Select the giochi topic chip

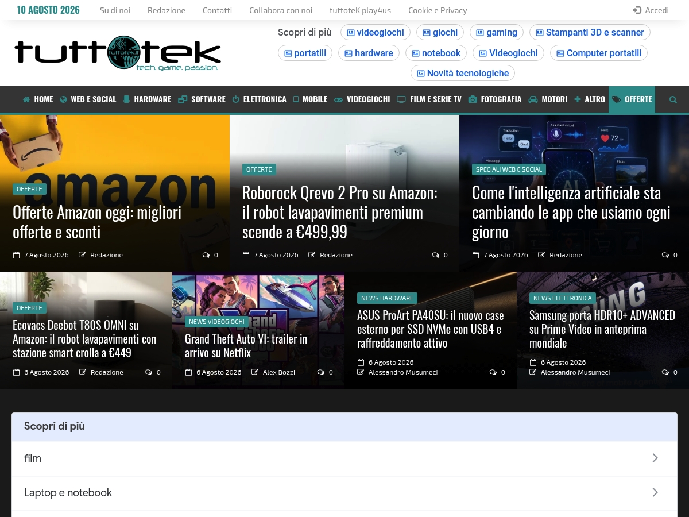(x=440, y=32)
